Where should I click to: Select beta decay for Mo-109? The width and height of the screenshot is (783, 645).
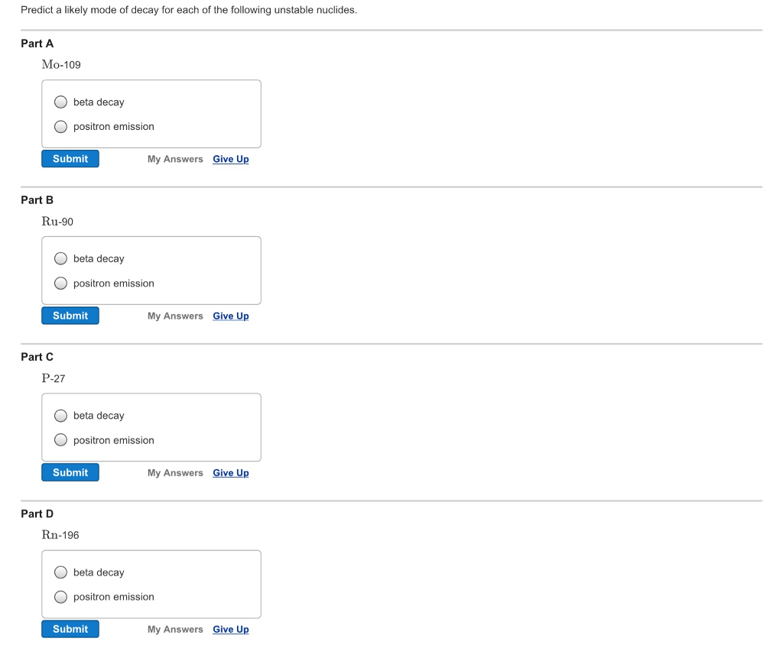(x=60, y=102)
